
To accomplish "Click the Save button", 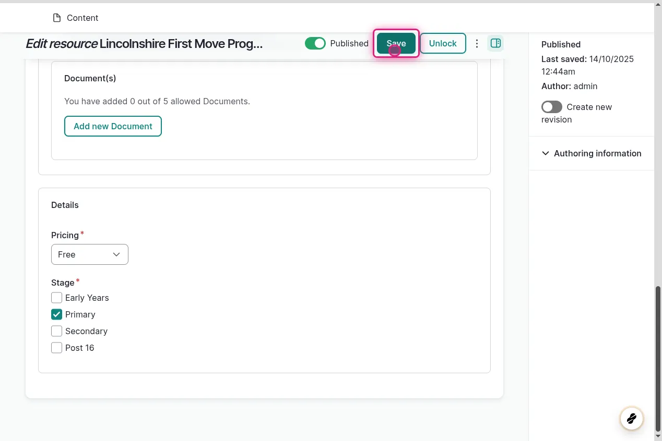I will point(396,43).
